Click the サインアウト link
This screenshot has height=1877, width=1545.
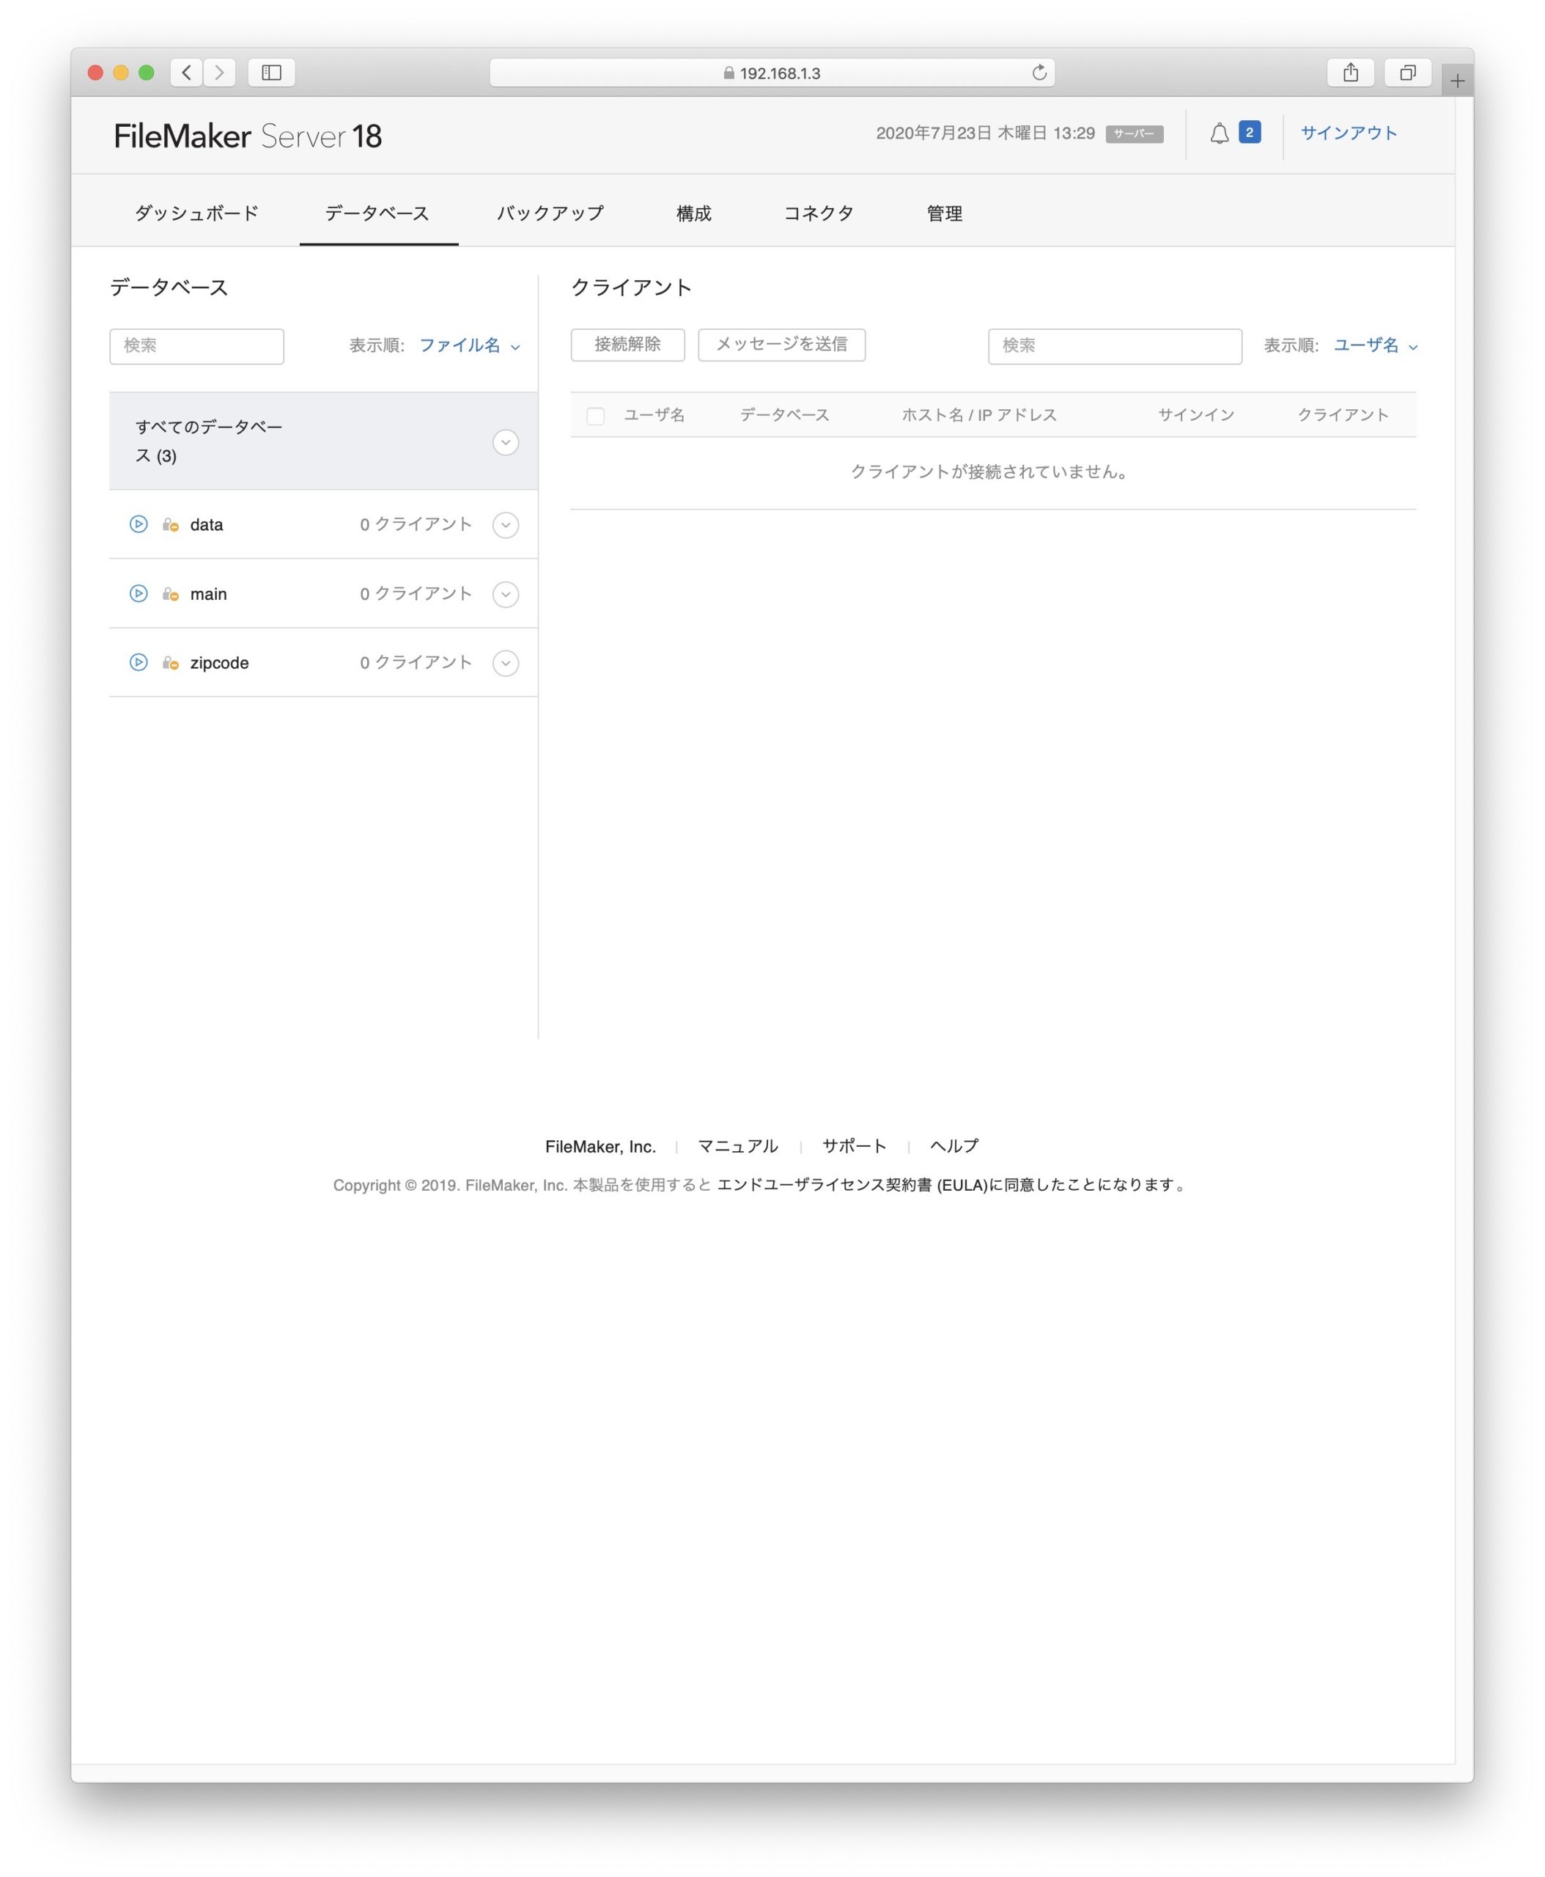(x=1349, y=133)
